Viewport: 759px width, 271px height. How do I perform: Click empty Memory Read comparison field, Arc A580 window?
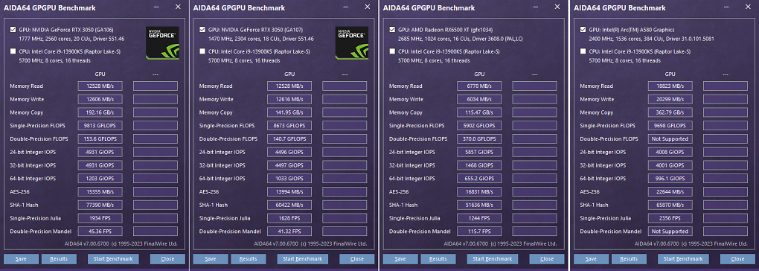(725, 86)
